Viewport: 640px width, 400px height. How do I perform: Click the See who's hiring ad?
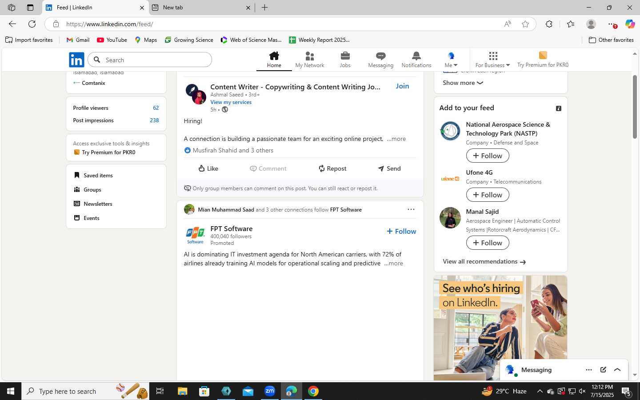[x=500, y=328]
